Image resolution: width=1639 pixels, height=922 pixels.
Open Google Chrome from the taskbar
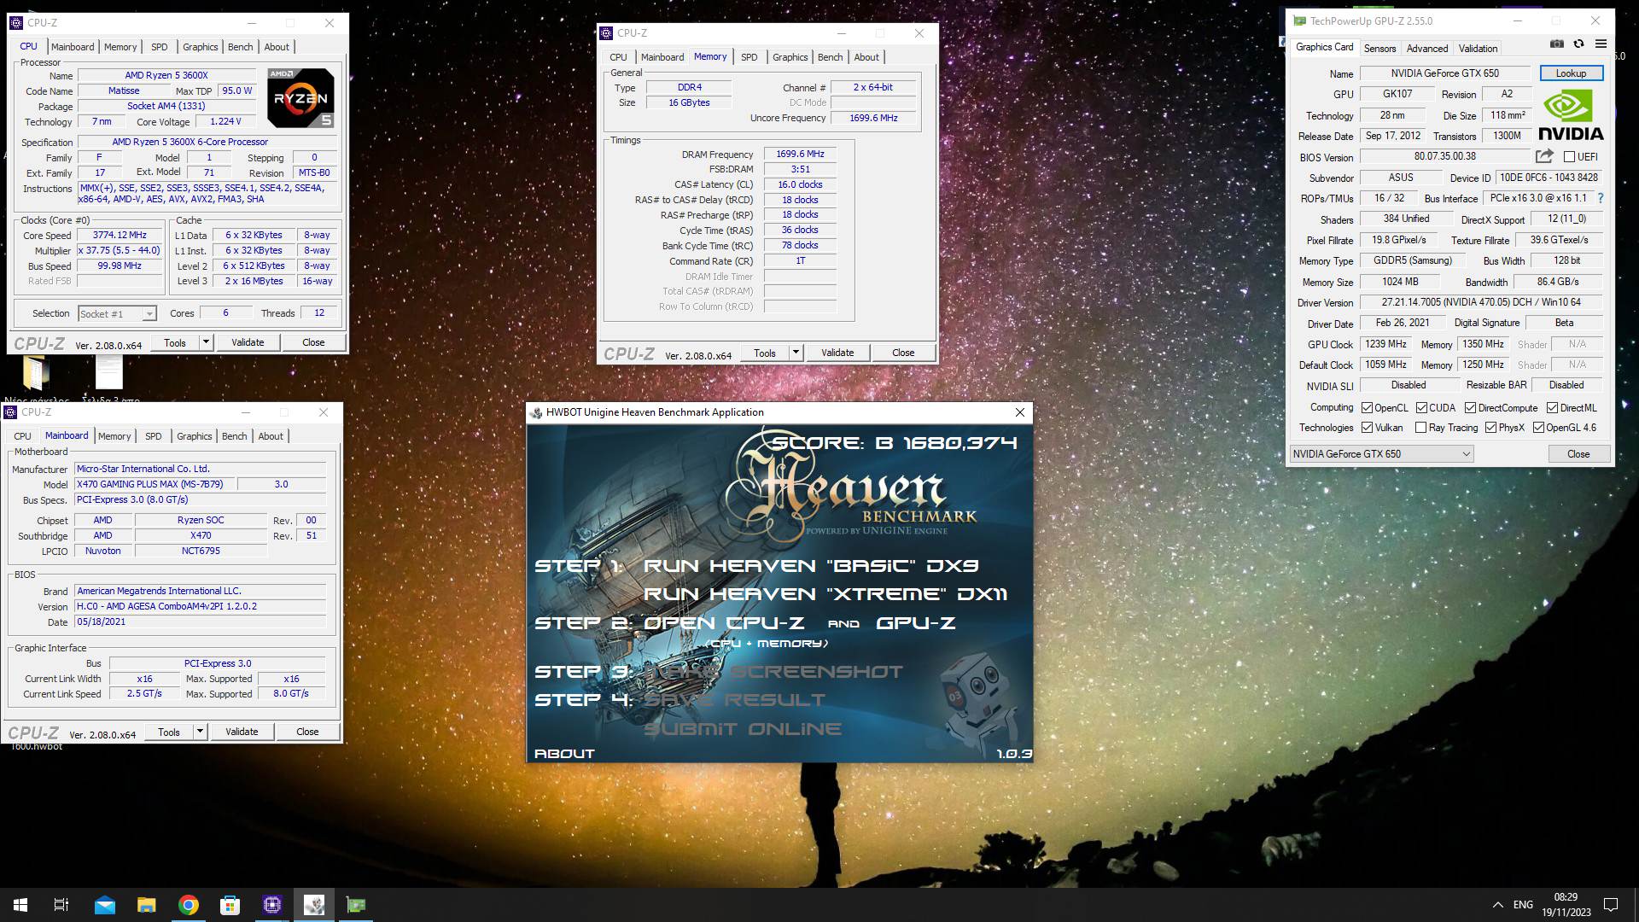point(188,905)
